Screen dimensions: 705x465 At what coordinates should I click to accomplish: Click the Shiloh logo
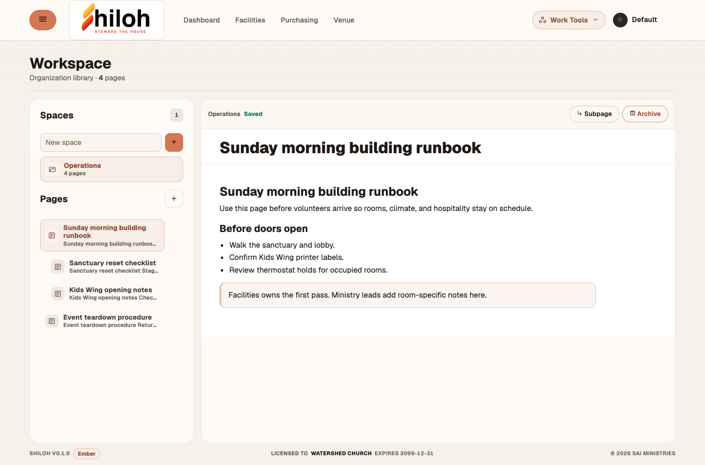tap(117, 20)
